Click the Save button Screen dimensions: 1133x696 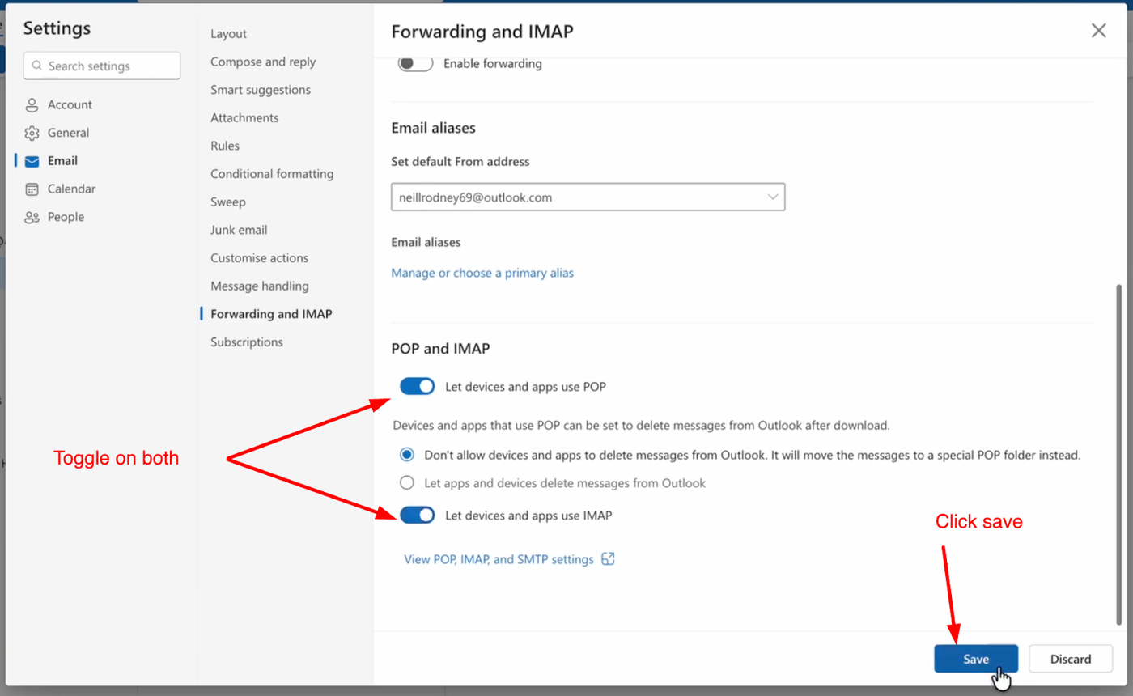coord(975,659)
